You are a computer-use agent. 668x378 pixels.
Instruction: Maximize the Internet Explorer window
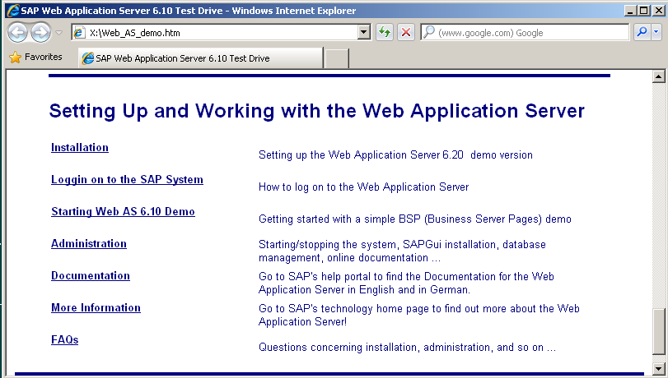pos(644,11)
